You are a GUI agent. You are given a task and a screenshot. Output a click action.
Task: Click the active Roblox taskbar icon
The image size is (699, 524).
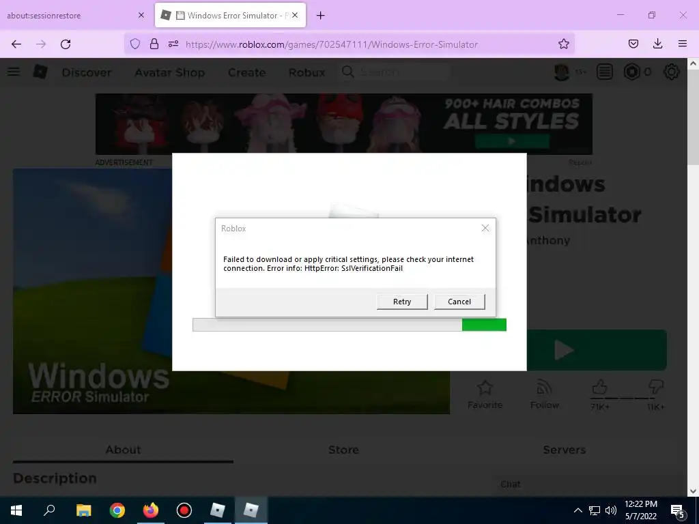(x=251, y=510)
